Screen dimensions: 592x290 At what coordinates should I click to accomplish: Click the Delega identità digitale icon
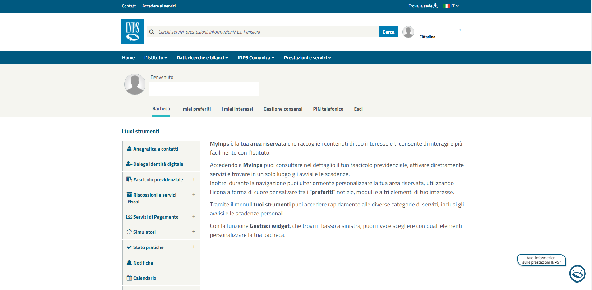[x=129, y=164]
